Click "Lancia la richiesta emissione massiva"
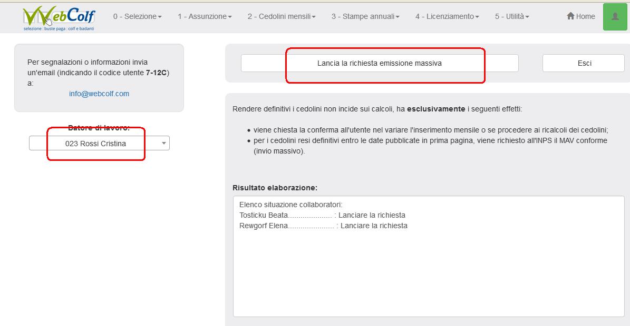Viewport: 630px width, 326px height. pos(380,63)
